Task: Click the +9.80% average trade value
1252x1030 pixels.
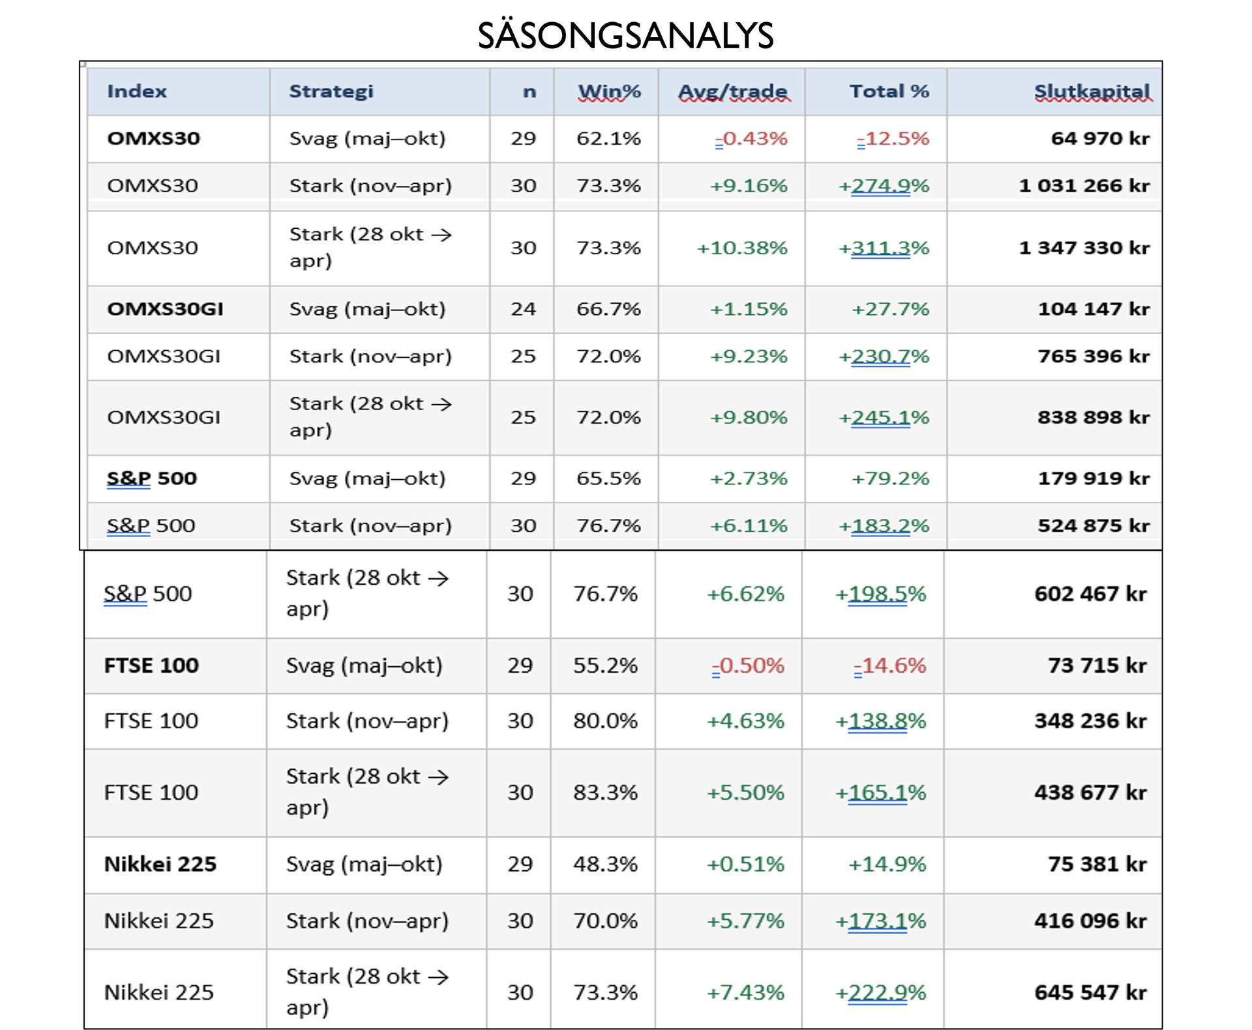Action: (x=749, y=417)
